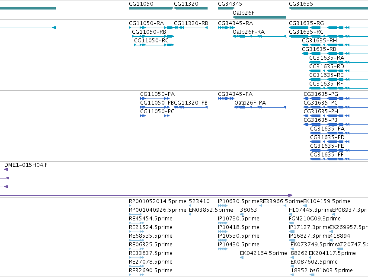Click EST EK104159.5prime
Screen dimensions: 368x277
[326, 201]
